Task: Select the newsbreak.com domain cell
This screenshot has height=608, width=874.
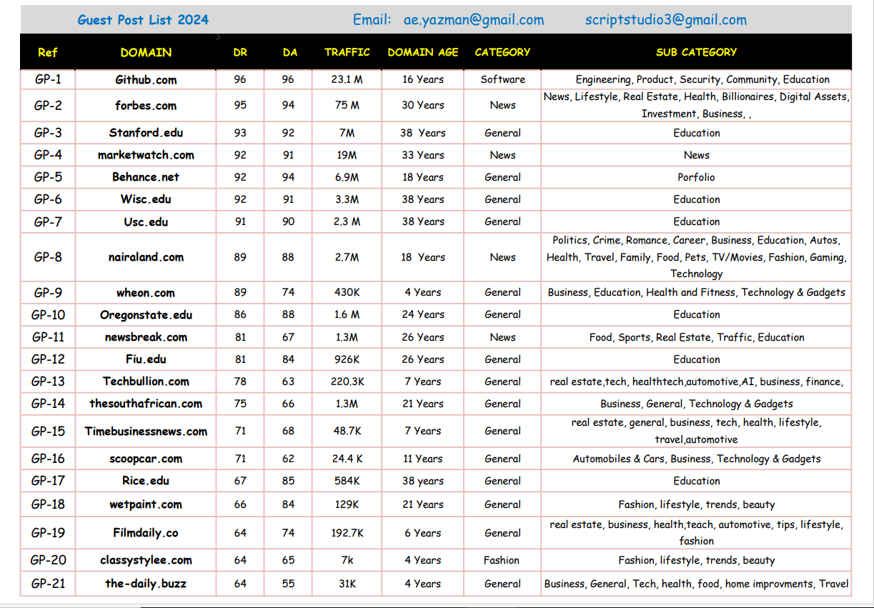Action: tap(146, 337)
